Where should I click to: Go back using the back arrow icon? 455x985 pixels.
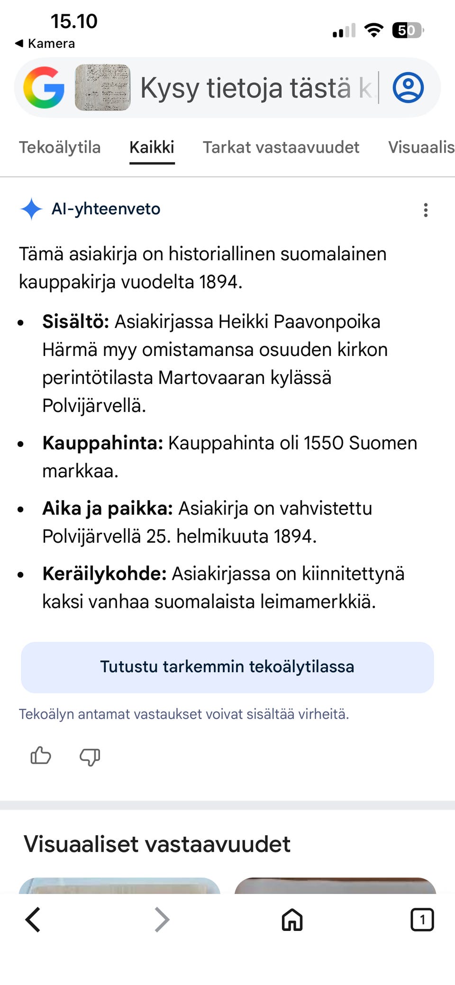pyautogui.click(x=32, y=920)
